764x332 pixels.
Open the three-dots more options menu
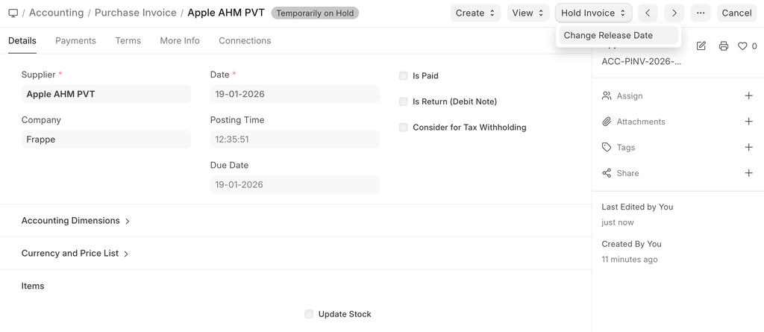click(700, 13)
